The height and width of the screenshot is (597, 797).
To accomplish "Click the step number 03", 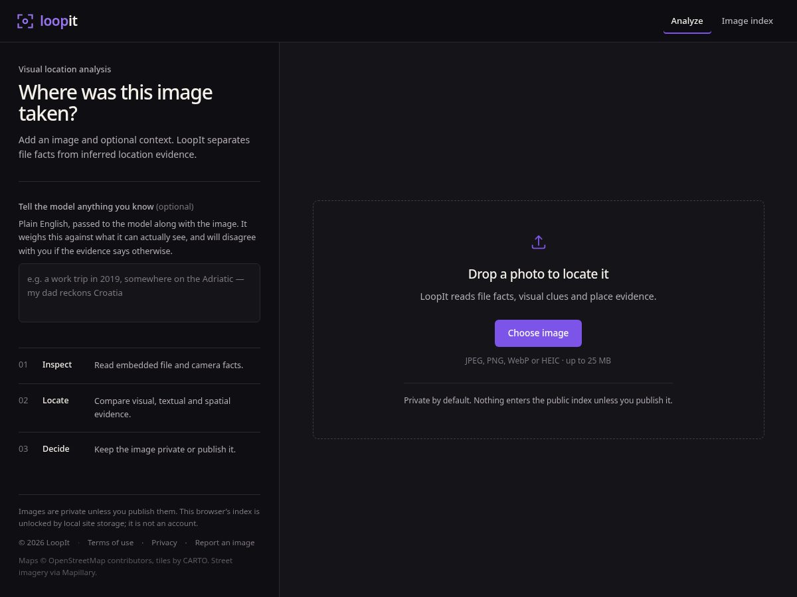I will (x=23, y=449).
